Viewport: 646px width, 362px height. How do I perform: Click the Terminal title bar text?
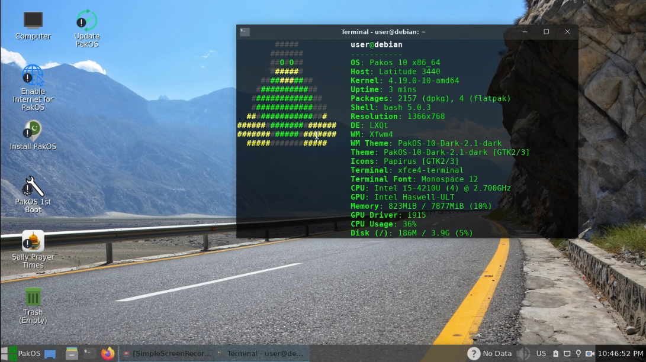point(383,32)
